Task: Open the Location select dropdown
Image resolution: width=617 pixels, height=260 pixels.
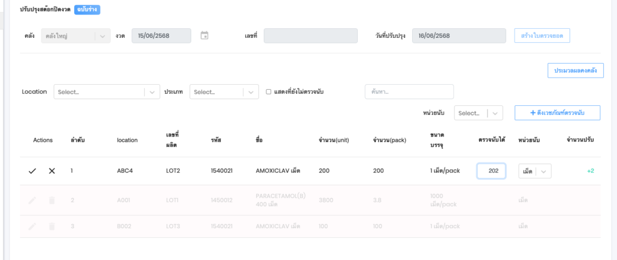Action: click(107, 91)
